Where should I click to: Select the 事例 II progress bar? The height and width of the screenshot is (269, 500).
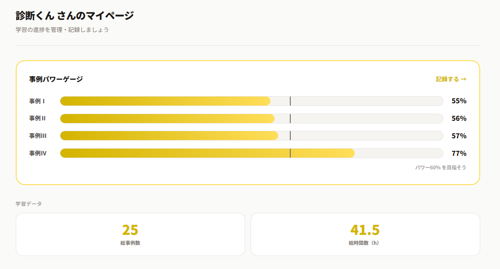click(252, 119)
